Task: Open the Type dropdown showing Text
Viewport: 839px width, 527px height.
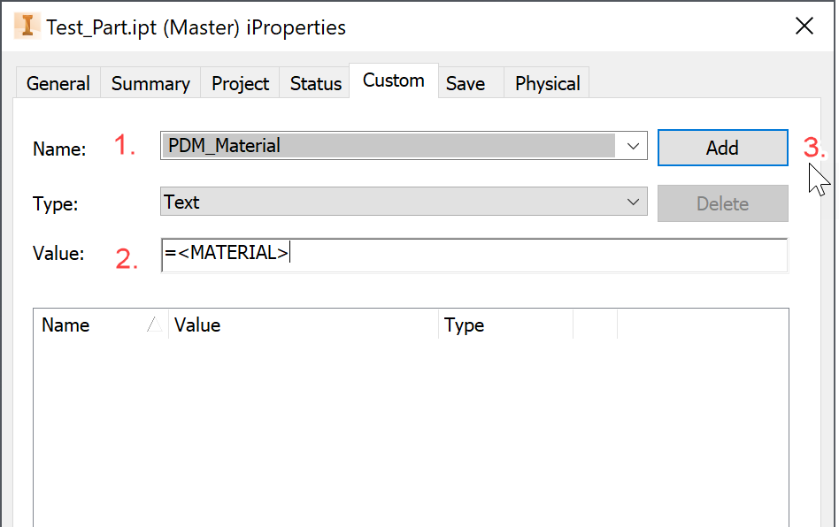Action: click(404, 202)
